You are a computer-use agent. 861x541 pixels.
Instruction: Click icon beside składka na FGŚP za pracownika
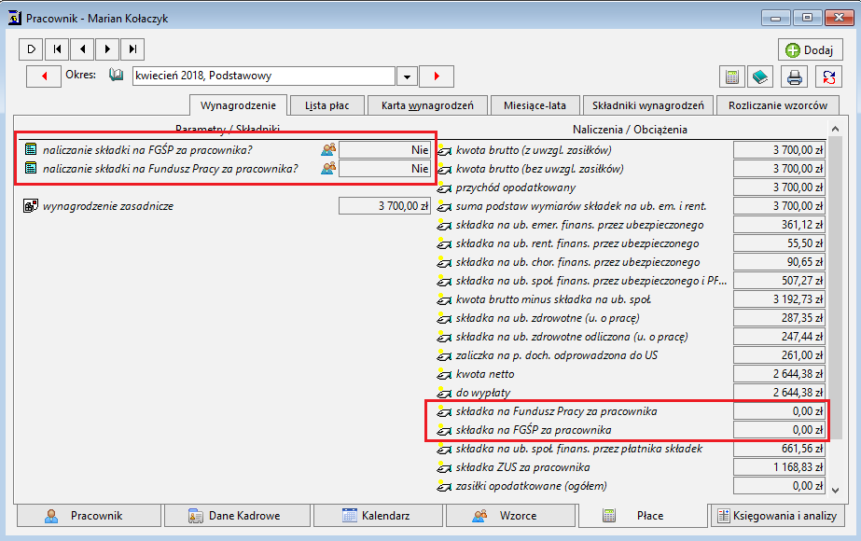pos(444,431)
